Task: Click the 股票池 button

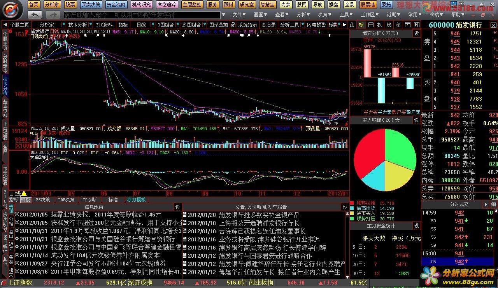Action: coord(368,5)
